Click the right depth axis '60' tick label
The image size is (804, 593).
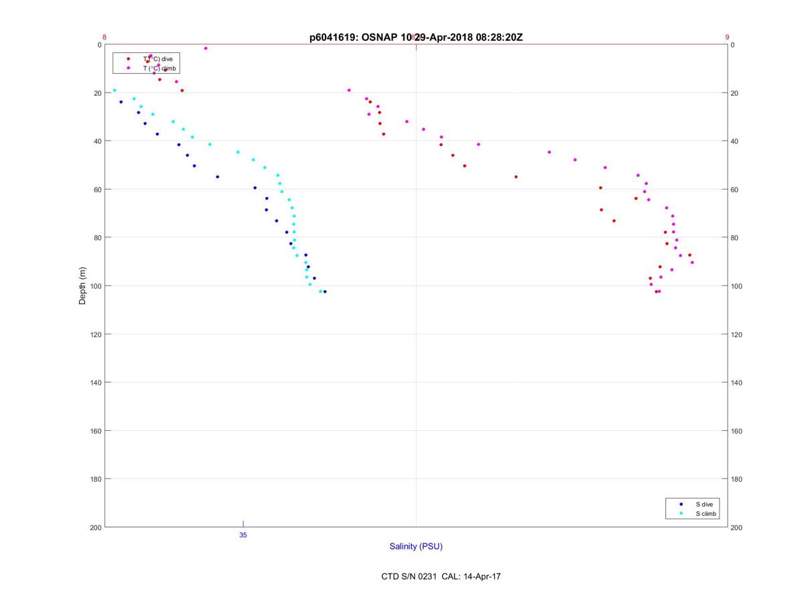tap(735, 190)
